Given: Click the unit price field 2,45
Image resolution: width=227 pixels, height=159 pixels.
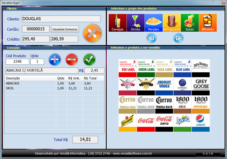Looking at the screenshot, I should point(94,71).
